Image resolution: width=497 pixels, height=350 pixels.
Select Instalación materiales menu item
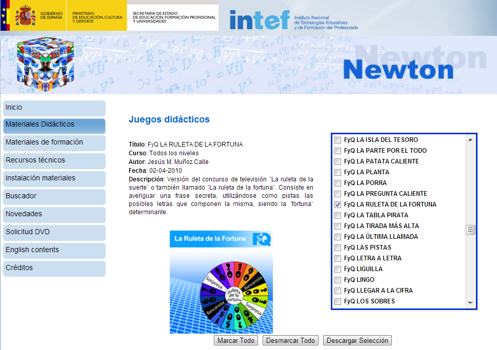click(54, 179)
